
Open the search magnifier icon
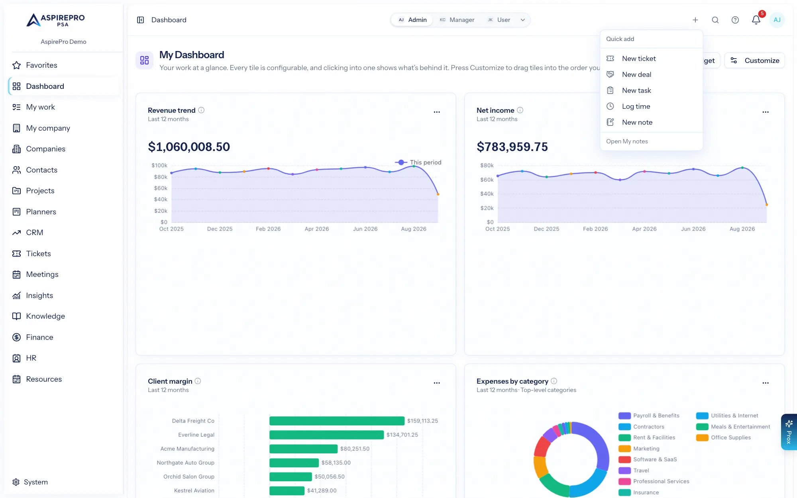(x=715, y=20)
